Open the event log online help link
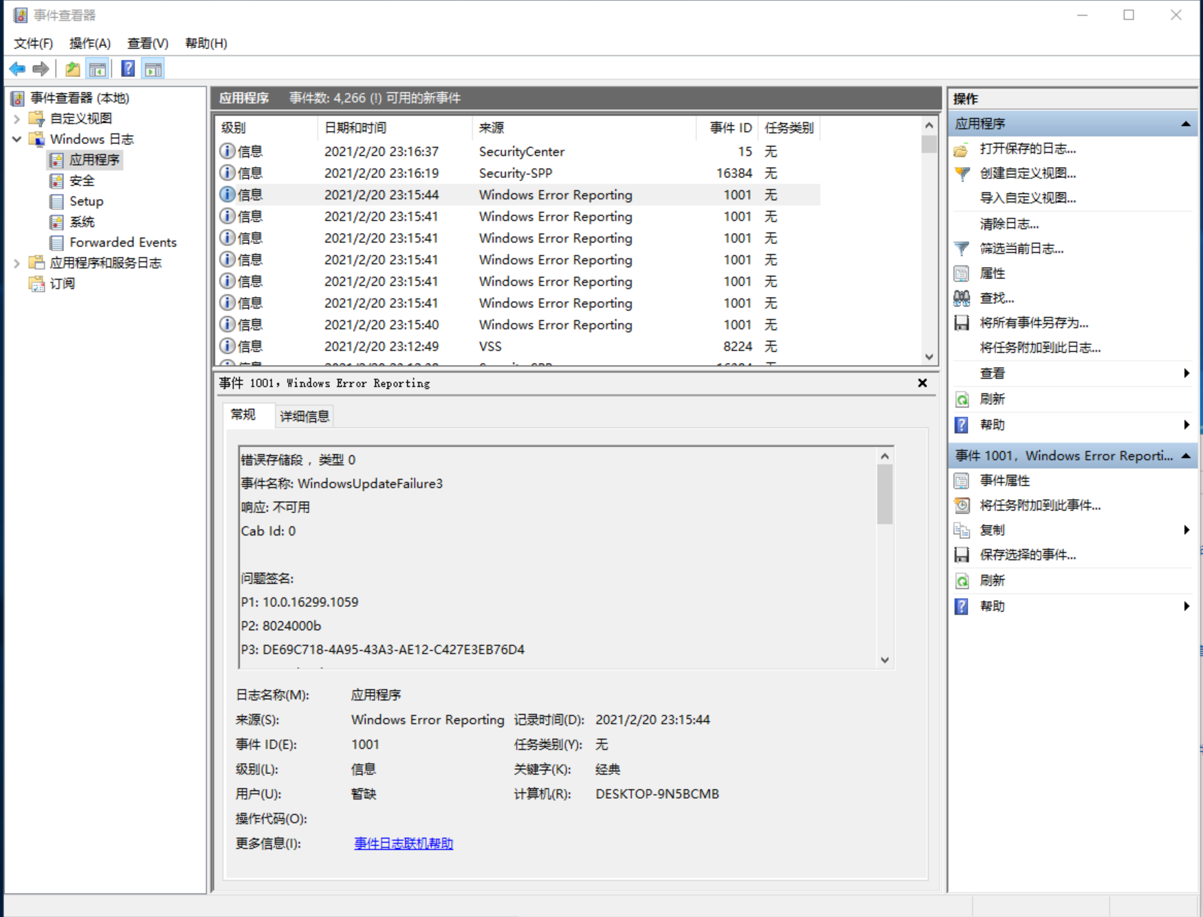Screen dimensions: 1203x917 point(404,843)
